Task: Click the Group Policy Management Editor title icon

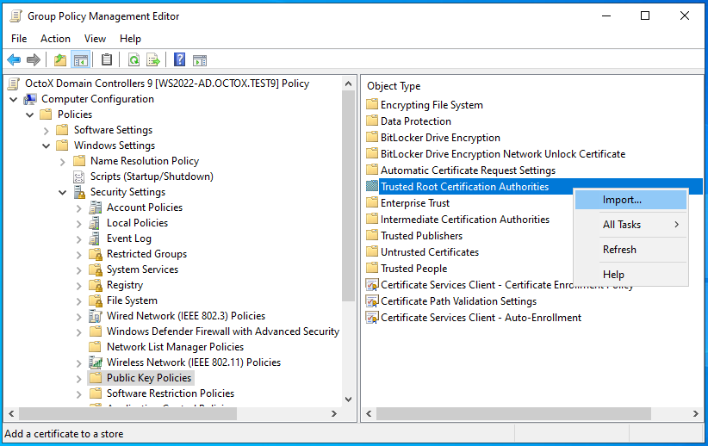Action: pos(16,16)
